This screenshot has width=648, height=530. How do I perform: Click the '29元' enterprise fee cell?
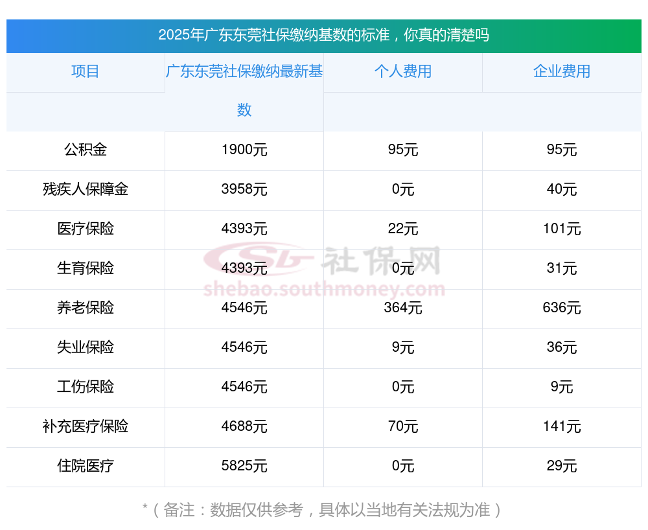(562, 466)
